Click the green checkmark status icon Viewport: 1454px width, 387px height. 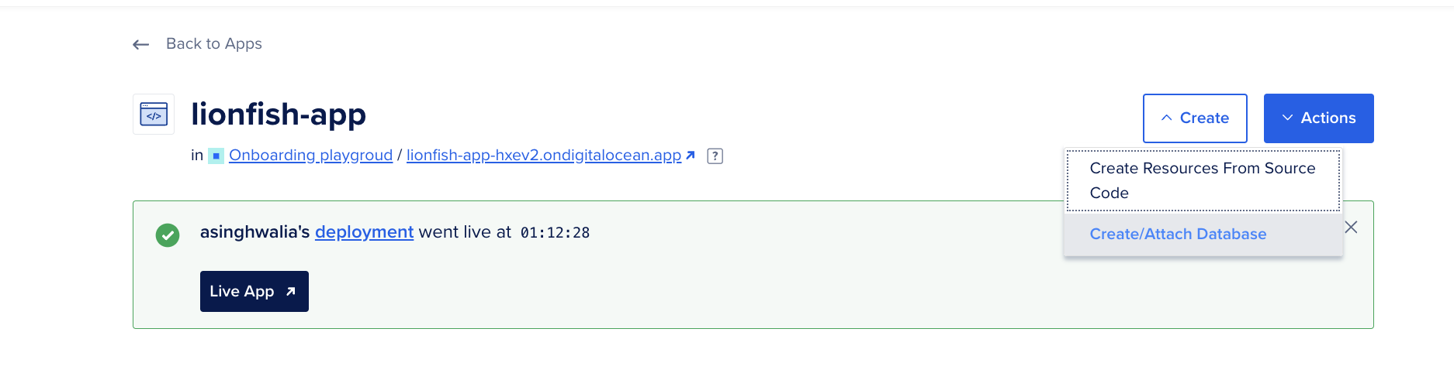tap(168, 235)
